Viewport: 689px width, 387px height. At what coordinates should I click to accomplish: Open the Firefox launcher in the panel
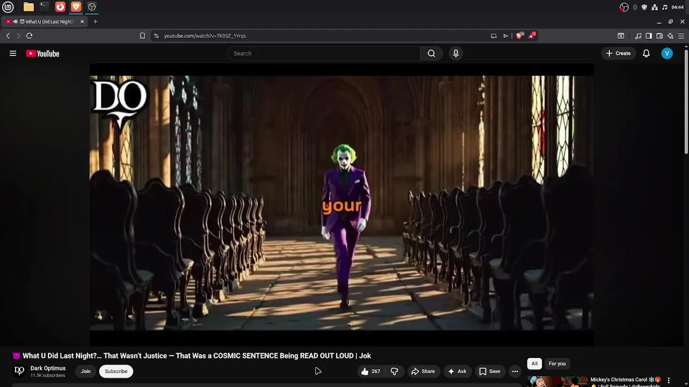(60, 7)
